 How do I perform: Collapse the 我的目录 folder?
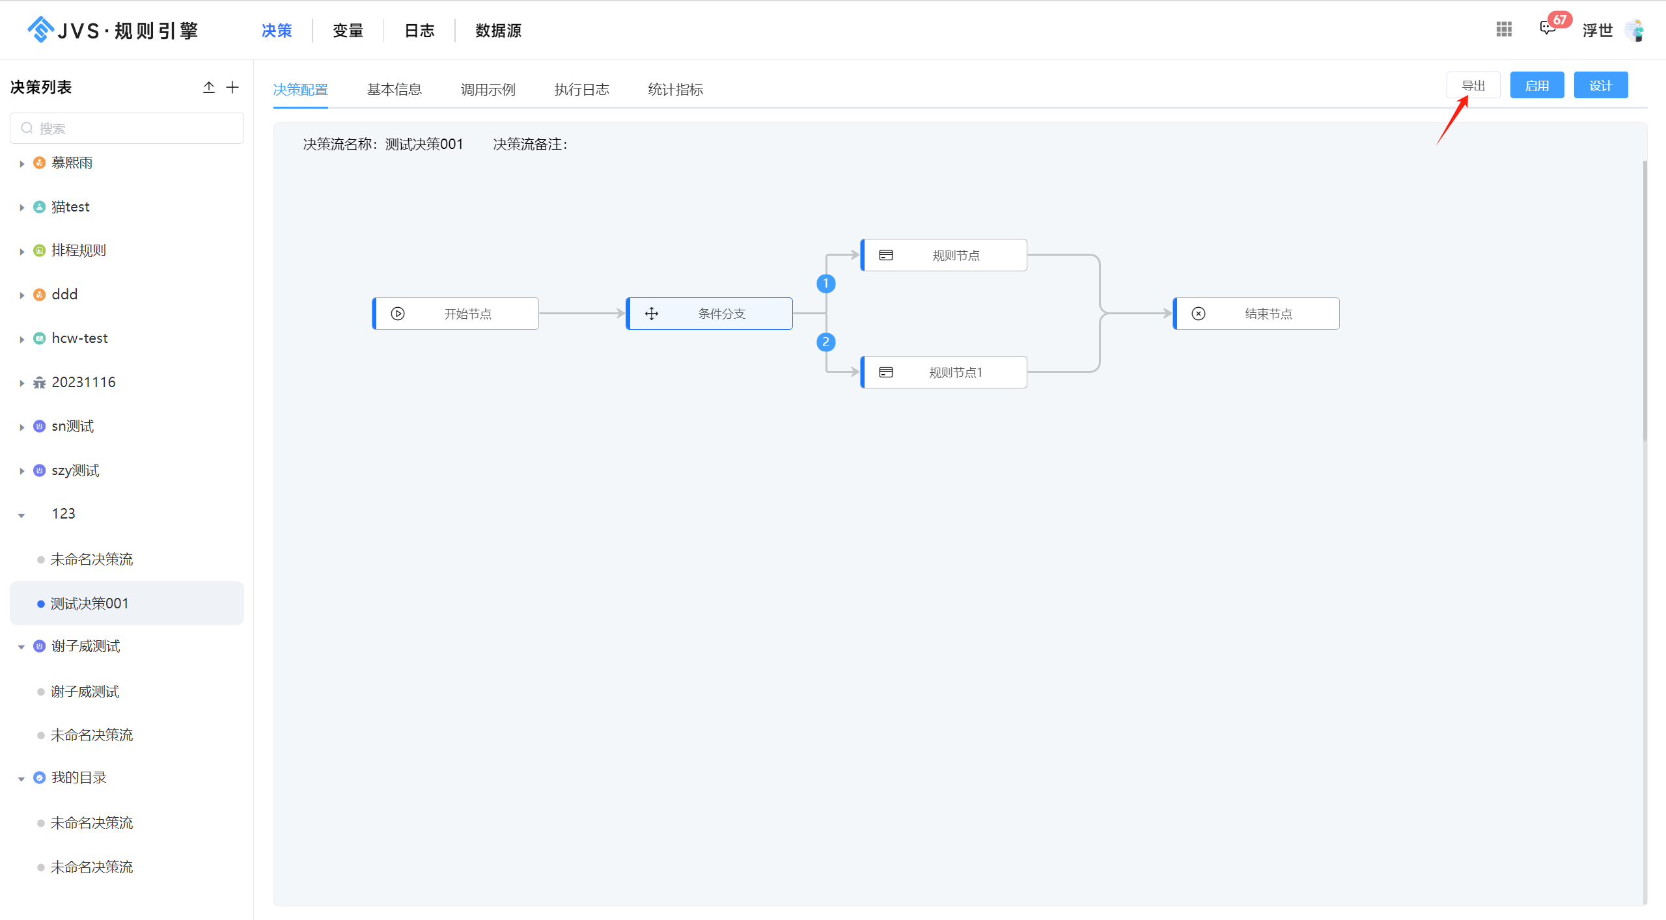pyautogui.click(x=21, y=779)
